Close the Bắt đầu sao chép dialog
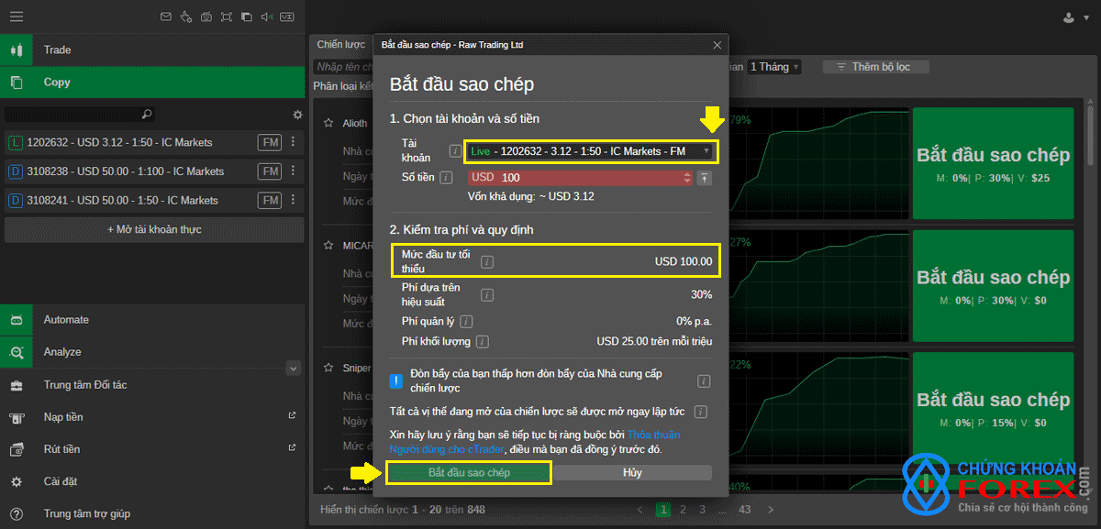The image size is (1101, 529). pos(717,44)
